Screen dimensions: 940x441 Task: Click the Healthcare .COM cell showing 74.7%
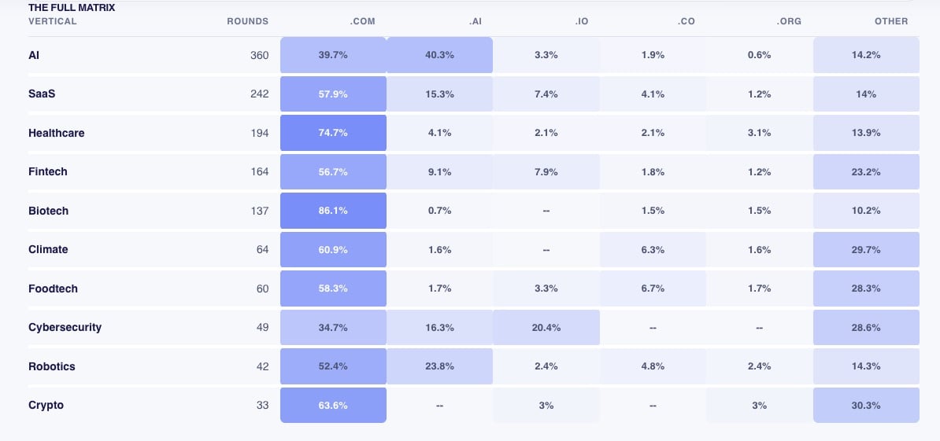click(x=333, y=133)
